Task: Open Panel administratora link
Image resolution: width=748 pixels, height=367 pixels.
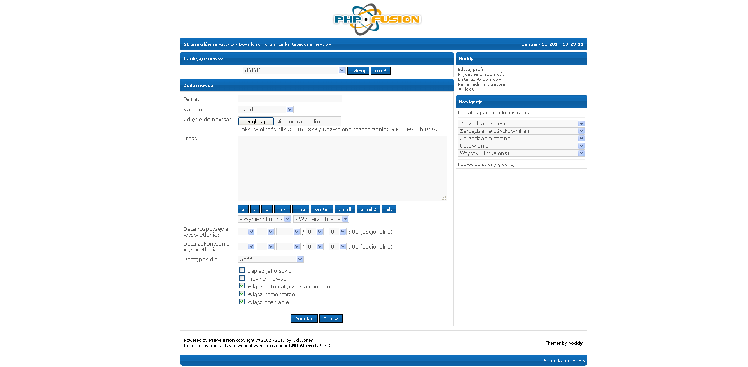Action: pyautogui.click(x=482, y=84)
